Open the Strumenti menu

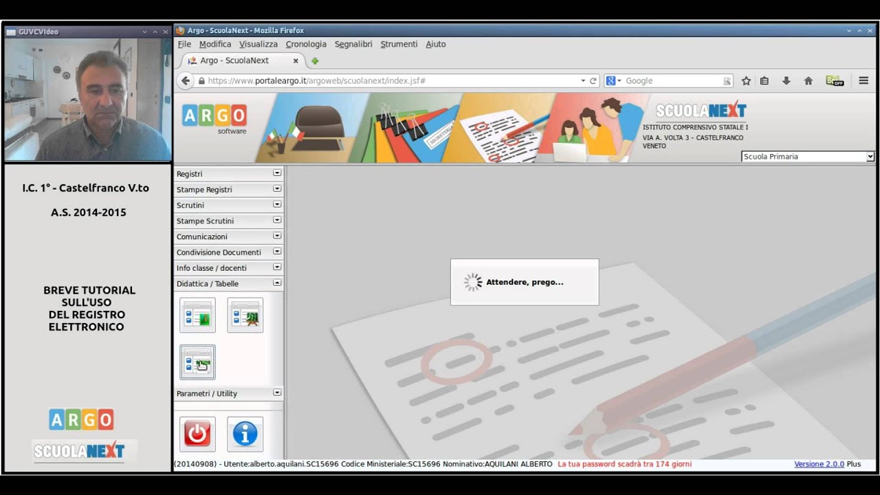pos(399,44)
